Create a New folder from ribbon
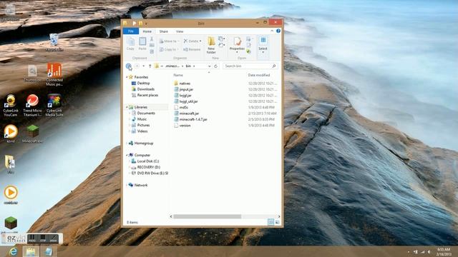 click(211, 46)
